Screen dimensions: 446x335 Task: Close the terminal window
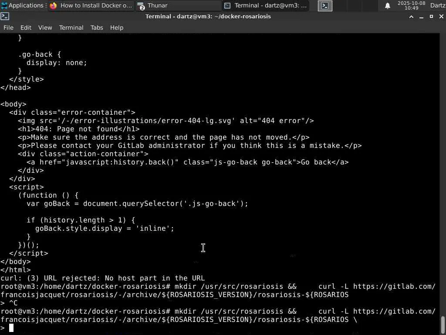point(441,17)
